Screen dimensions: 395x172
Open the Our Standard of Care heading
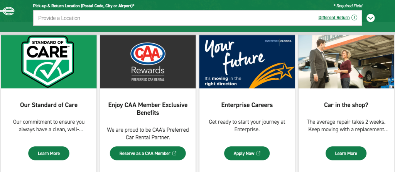49,105
